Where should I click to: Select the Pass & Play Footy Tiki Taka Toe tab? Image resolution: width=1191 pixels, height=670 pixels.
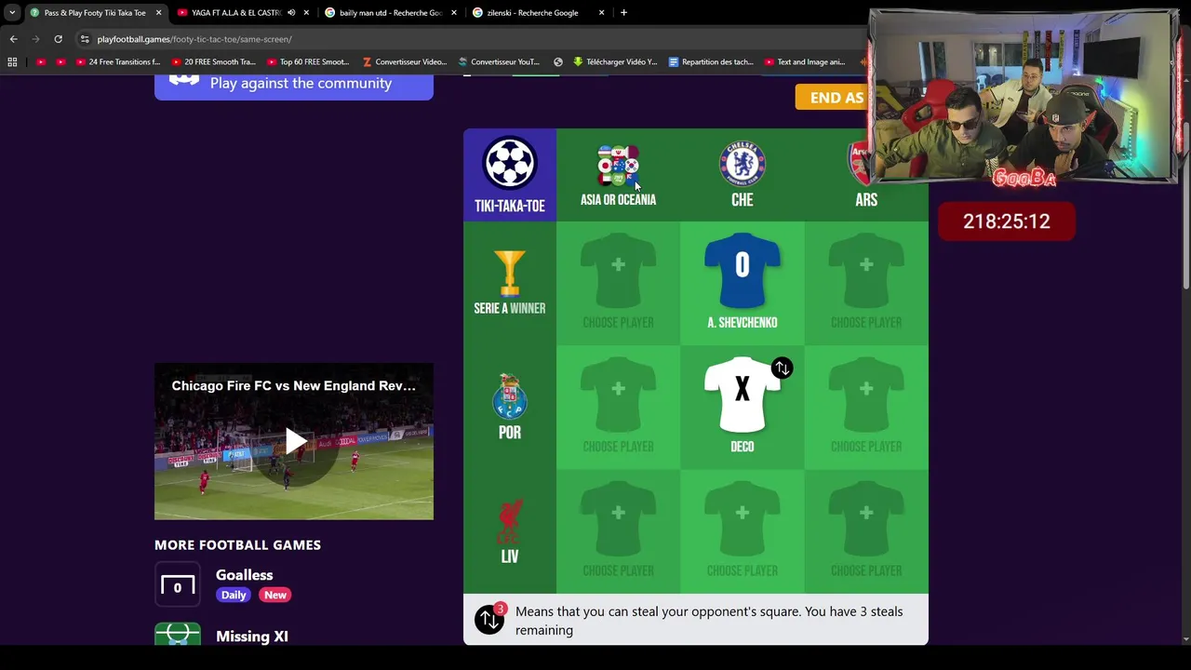tap(94, 13)
